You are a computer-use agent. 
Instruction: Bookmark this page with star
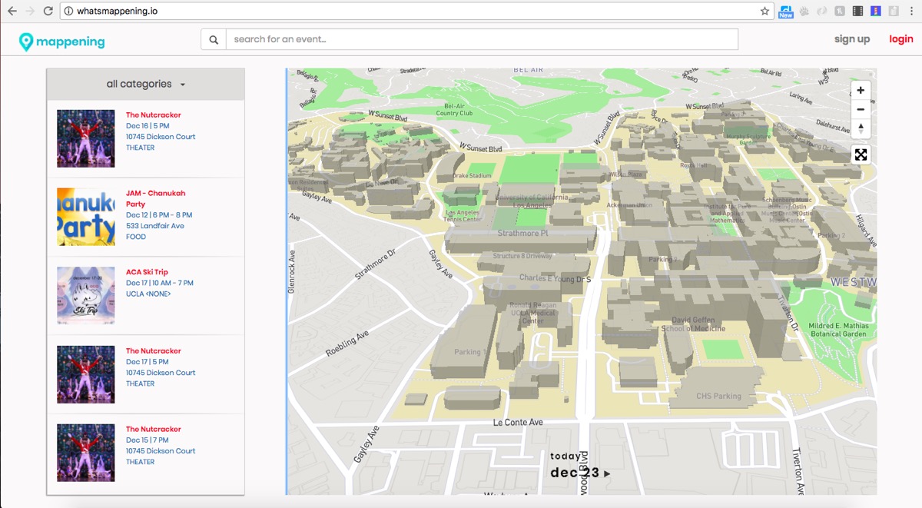tap(764, 12)
